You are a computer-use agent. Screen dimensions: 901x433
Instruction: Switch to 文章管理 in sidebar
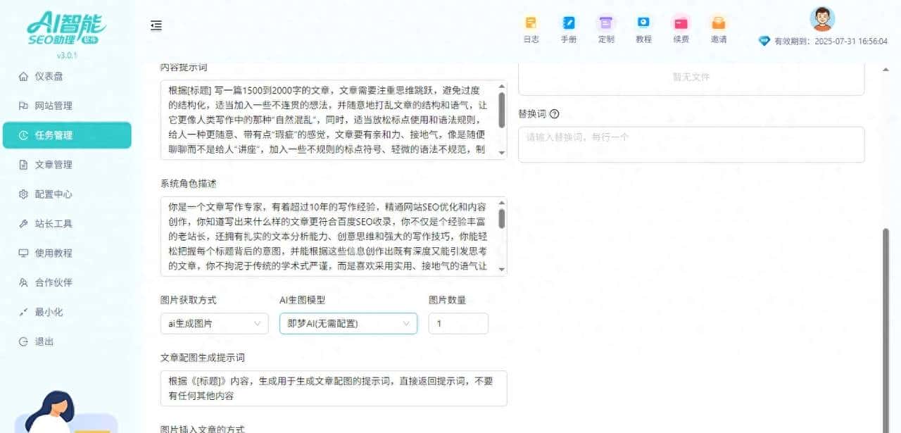[49, 164]
